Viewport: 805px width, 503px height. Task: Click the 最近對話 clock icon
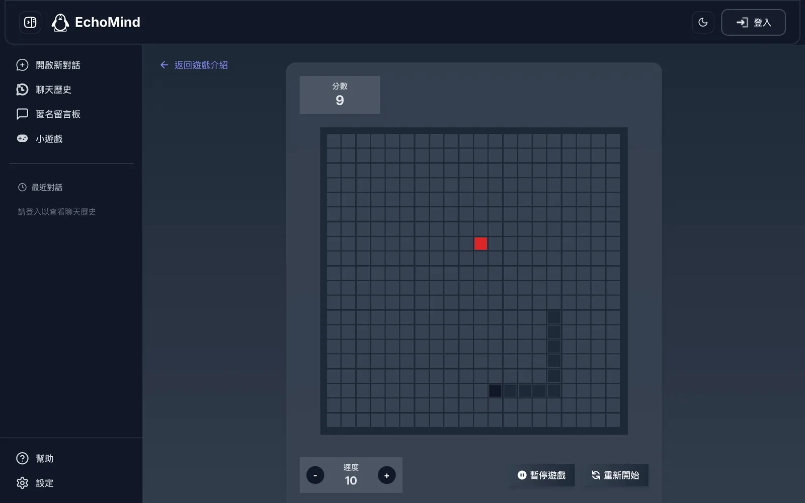click(22, 187)
